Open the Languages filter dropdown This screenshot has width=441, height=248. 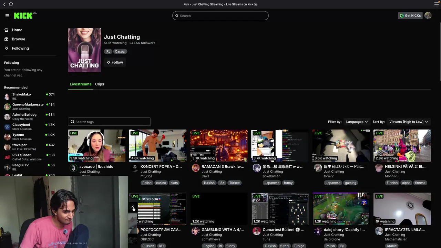pyautogui.click(x=357, y=122)
